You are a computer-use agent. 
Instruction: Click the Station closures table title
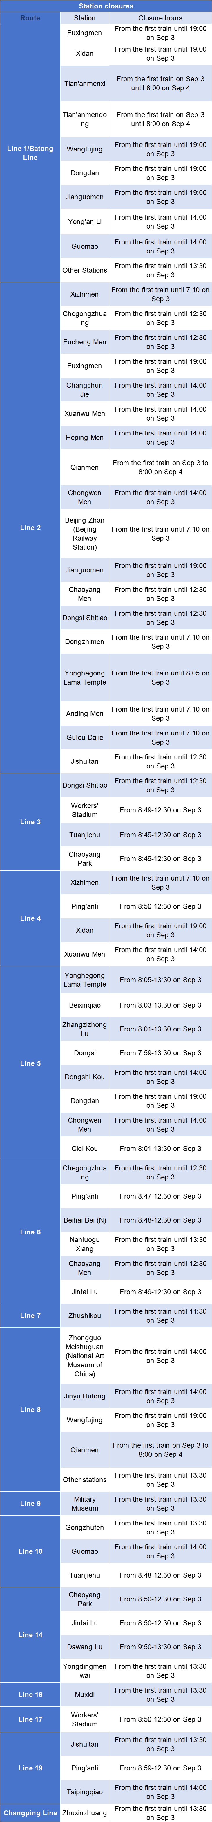coord(106,6)
